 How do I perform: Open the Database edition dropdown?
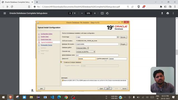pos(82,48)
